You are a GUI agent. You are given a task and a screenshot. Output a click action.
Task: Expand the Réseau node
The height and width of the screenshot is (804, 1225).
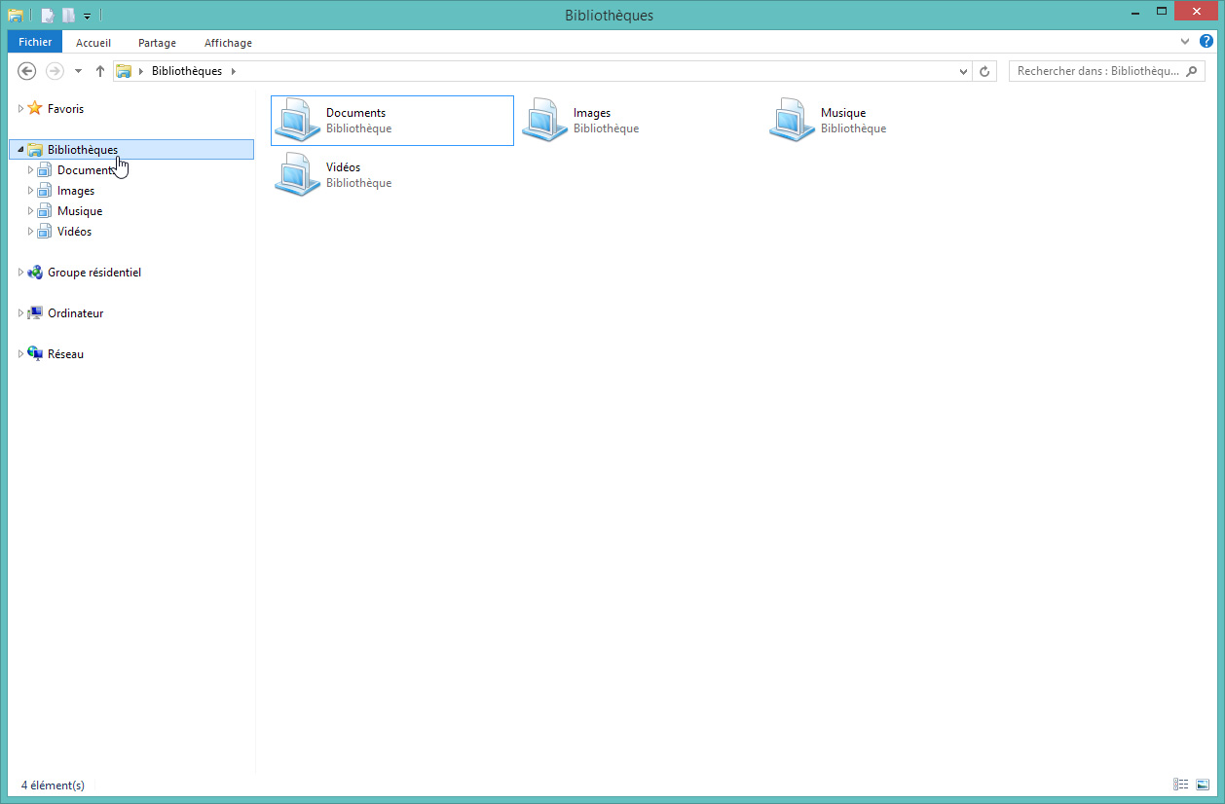pos(20,354)
